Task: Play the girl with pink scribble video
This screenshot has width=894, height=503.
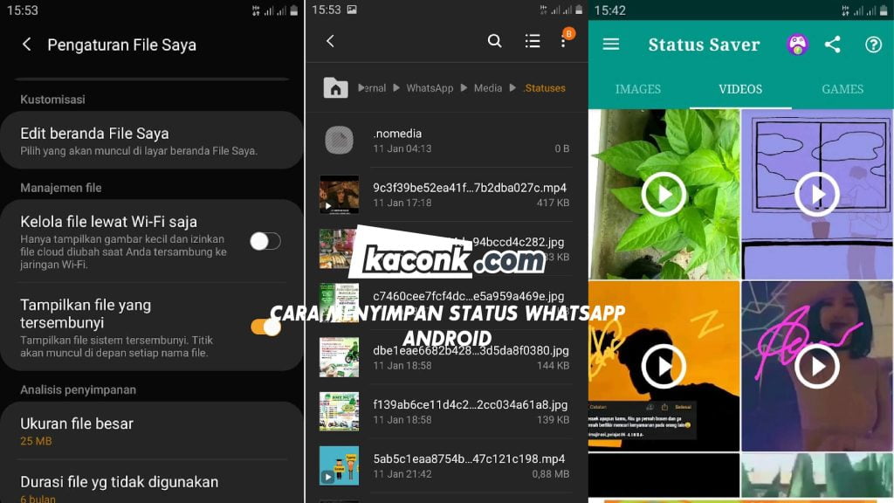Action: [817, 366]
